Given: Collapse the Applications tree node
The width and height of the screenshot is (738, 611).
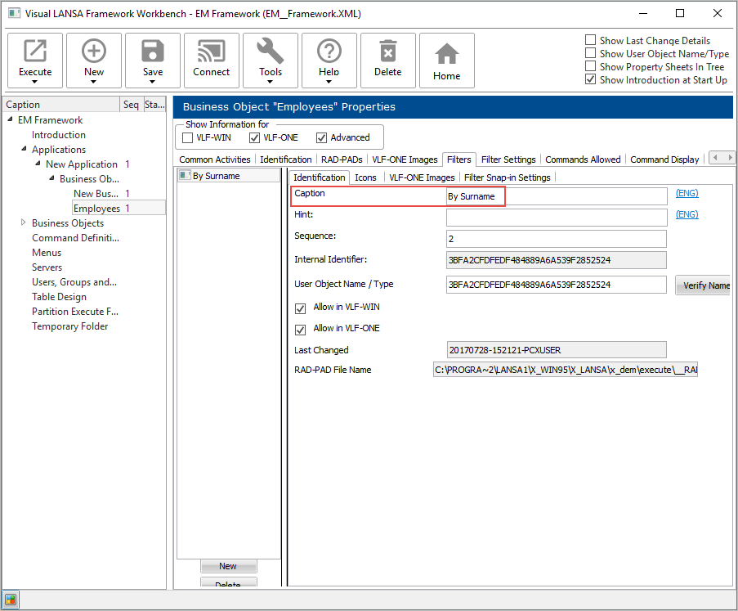Looking at the screenshot, I should pos(24,150).
